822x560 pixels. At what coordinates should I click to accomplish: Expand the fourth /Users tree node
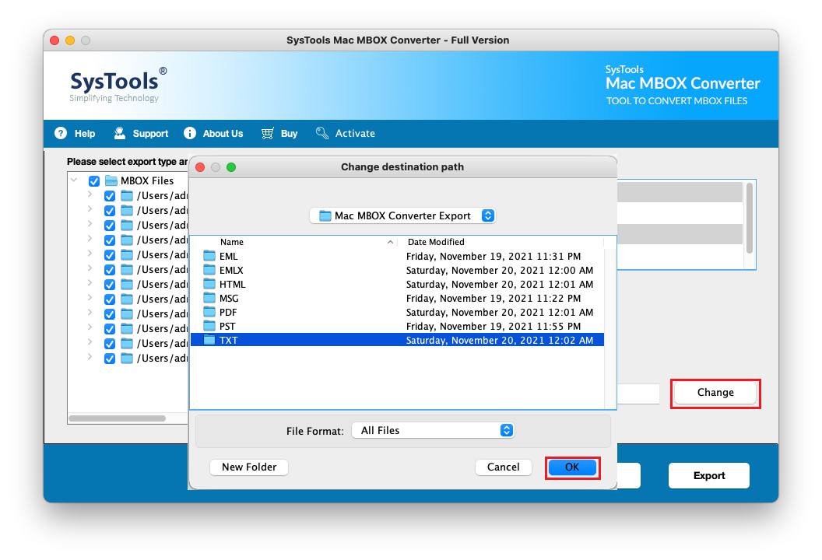(x=90, y=238)
